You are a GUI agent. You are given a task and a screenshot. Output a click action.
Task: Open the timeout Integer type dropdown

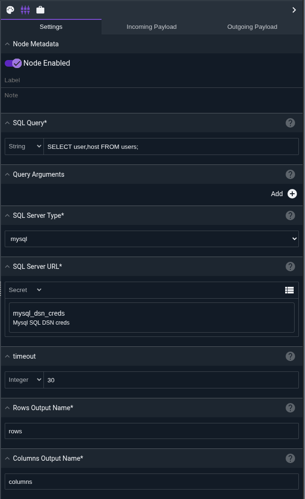tap(24, 380)
